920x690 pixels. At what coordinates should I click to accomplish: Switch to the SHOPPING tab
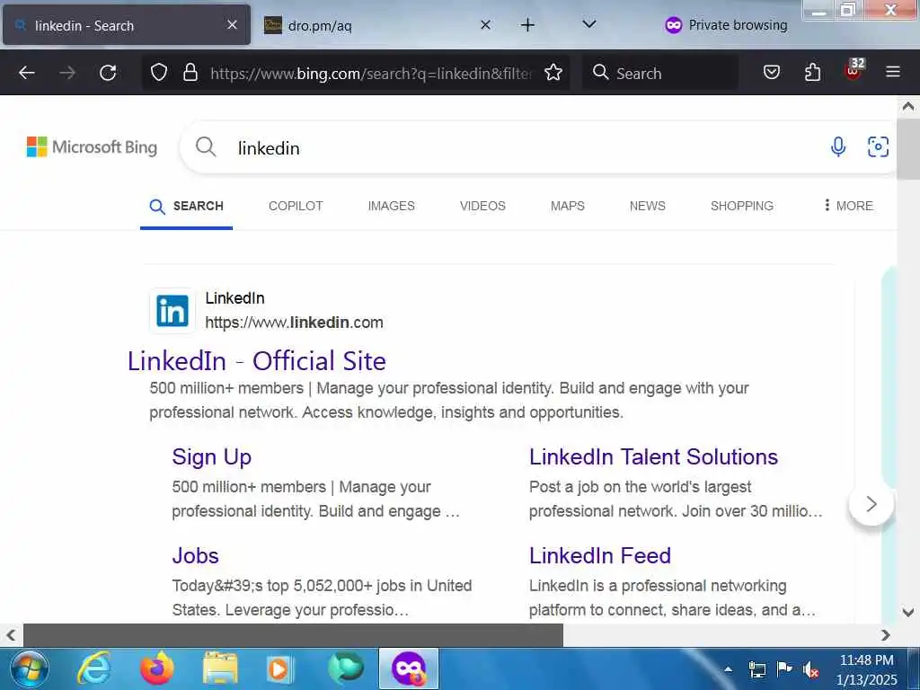pos(741,206)
